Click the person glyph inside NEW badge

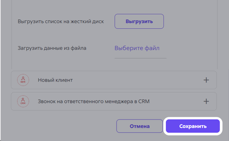tap(23, 78)
